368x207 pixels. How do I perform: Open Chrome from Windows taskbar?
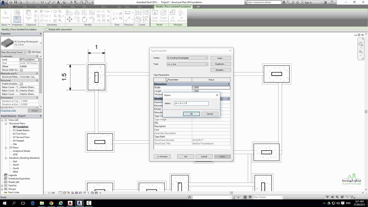click(51, 203)
